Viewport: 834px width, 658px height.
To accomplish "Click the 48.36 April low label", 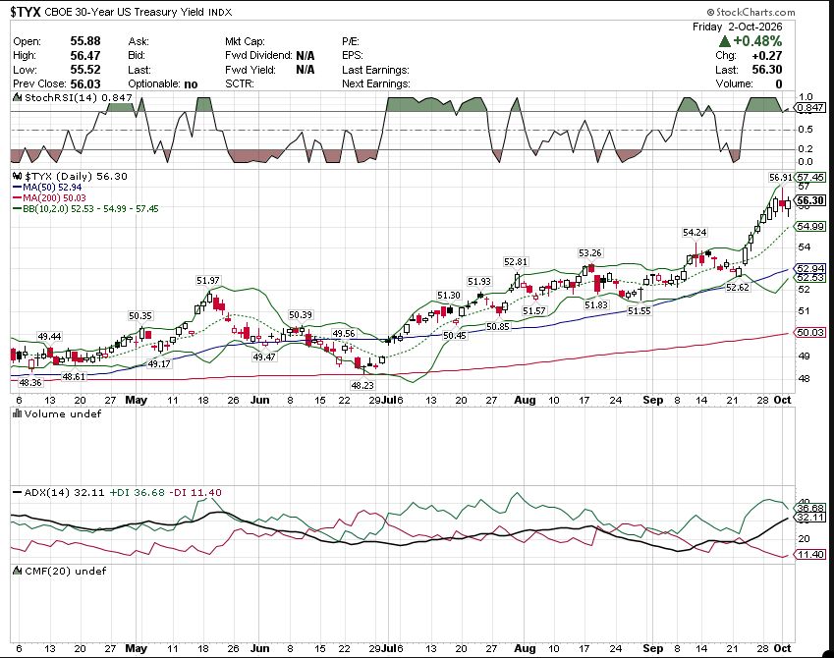I will pos(30,382).
